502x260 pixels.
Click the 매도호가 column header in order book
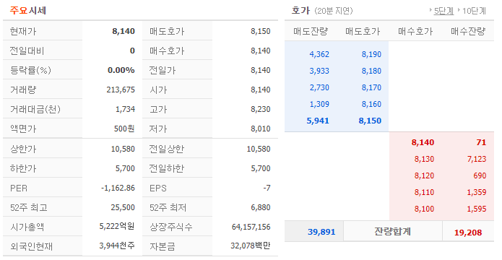tap(363, 31)
